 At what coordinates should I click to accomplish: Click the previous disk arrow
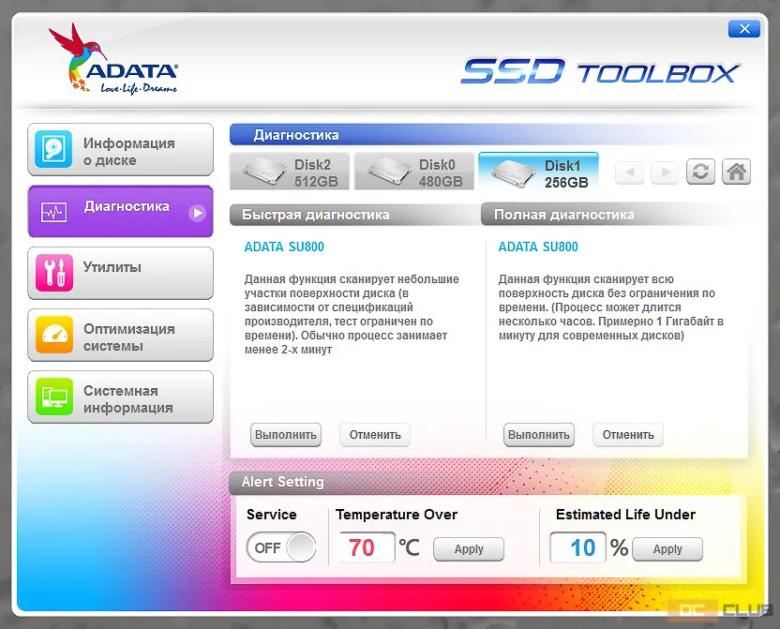tap(629, 172)
